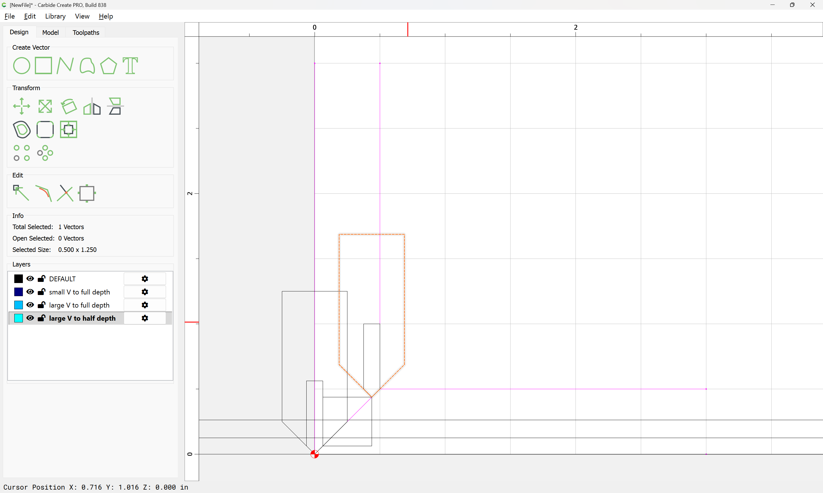Open settings for large V to full depth
Screen dimensions: 823x493
145,305
